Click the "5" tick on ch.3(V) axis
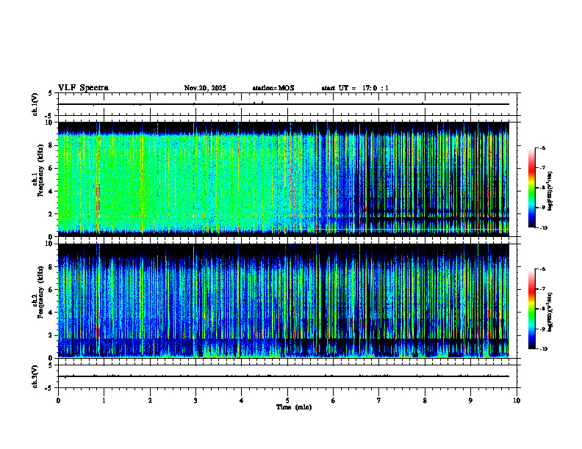 (50, 365)
